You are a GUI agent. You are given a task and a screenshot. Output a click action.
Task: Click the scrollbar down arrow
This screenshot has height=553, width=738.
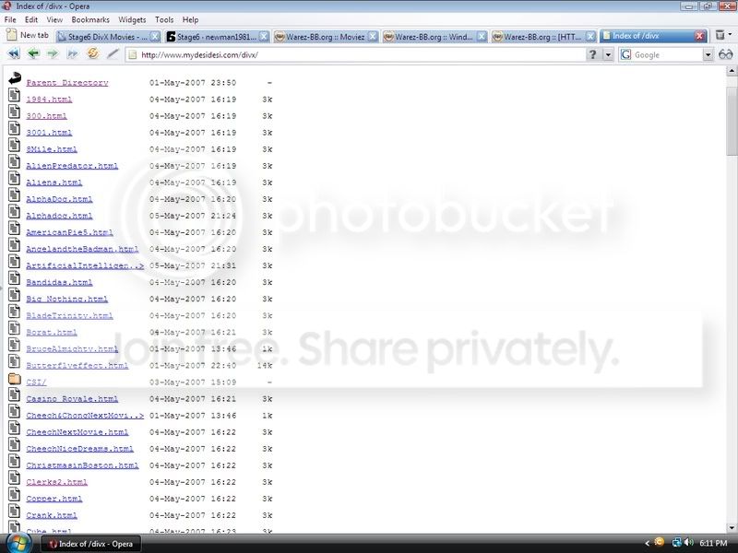(x=732, y=527)
